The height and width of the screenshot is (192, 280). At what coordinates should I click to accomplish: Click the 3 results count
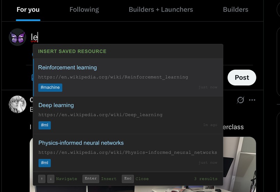206,178
